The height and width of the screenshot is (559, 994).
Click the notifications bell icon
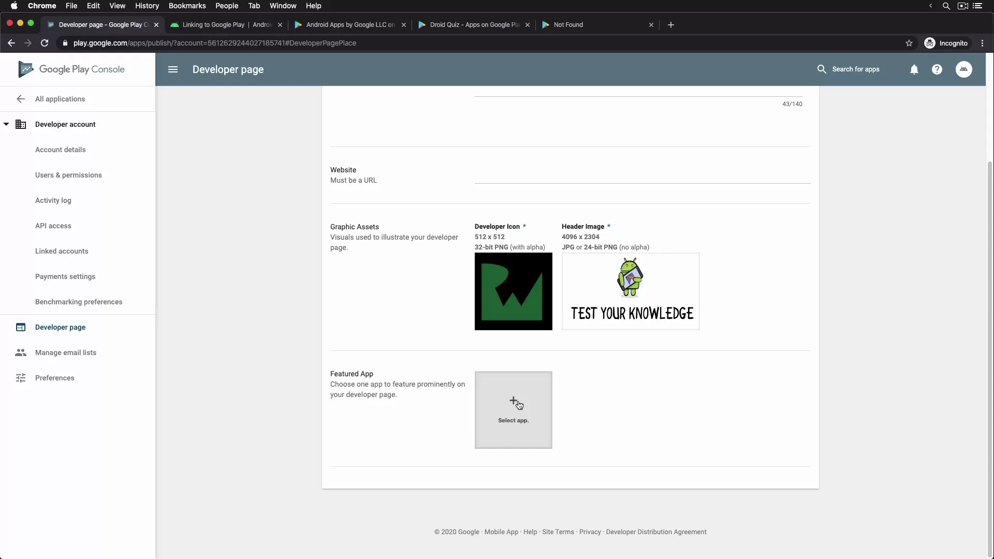[914, 69]
